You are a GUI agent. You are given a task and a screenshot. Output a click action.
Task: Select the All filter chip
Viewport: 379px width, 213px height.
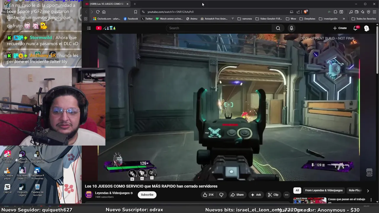(297, 191)
